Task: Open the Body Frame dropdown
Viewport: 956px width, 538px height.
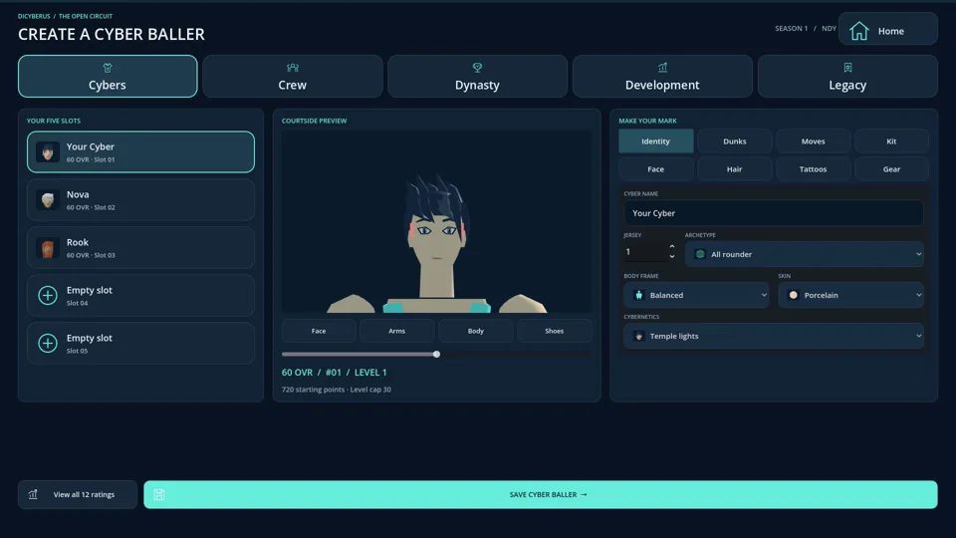Action: click(x=696, y=295)
